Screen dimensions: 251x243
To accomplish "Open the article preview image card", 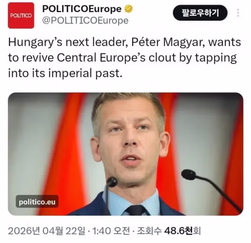I will click(125, 154).
